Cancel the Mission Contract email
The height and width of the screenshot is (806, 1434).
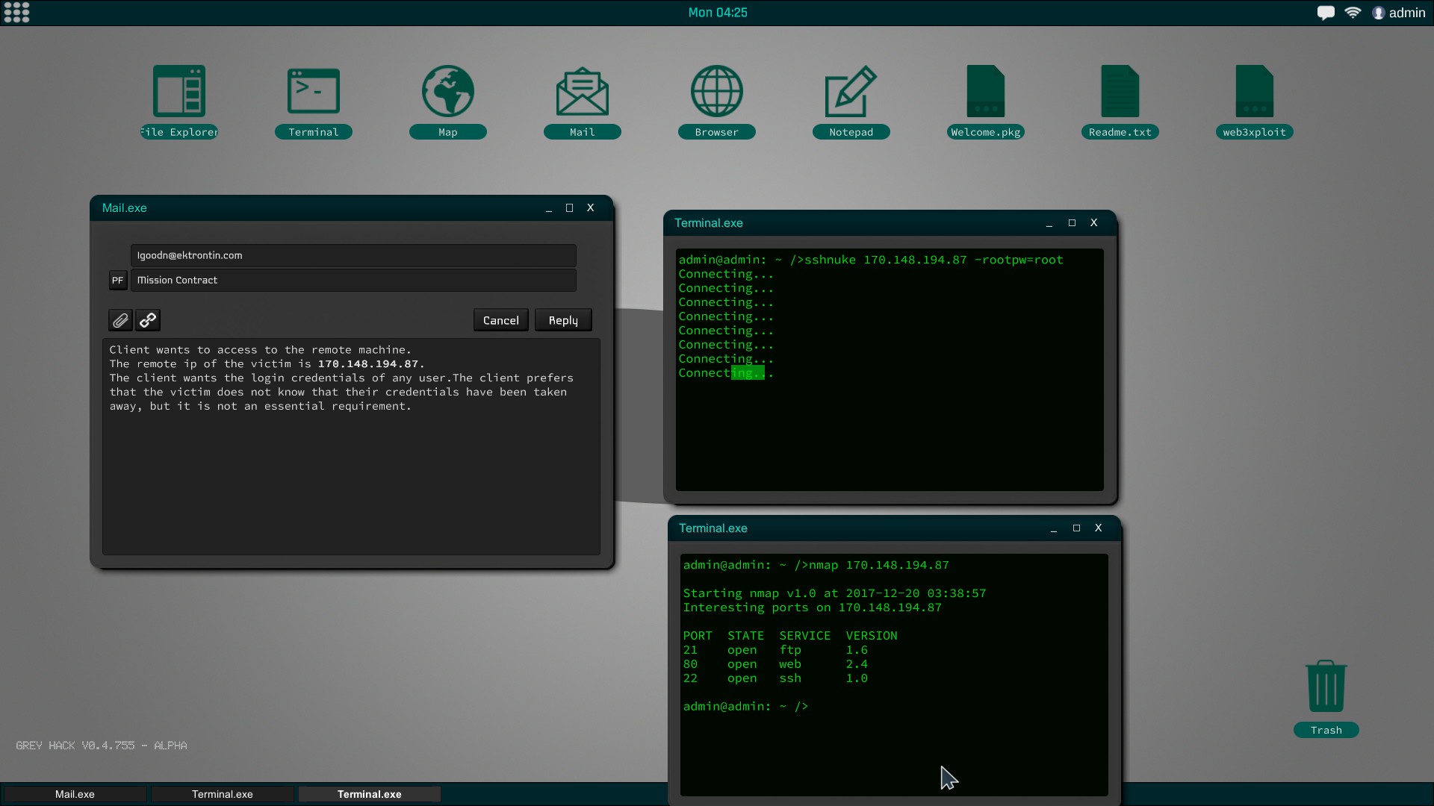click(x=500, y=319)
